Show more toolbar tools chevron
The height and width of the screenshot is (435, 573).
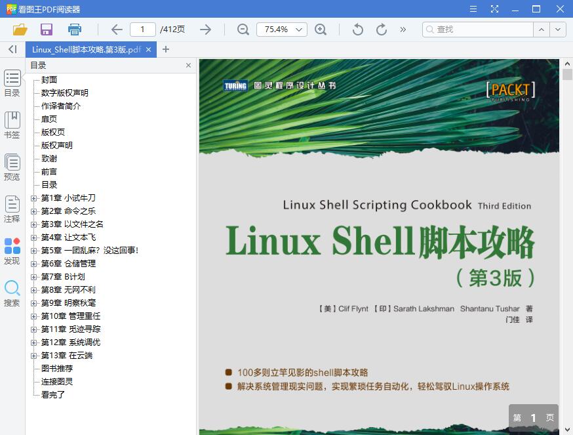403,30
